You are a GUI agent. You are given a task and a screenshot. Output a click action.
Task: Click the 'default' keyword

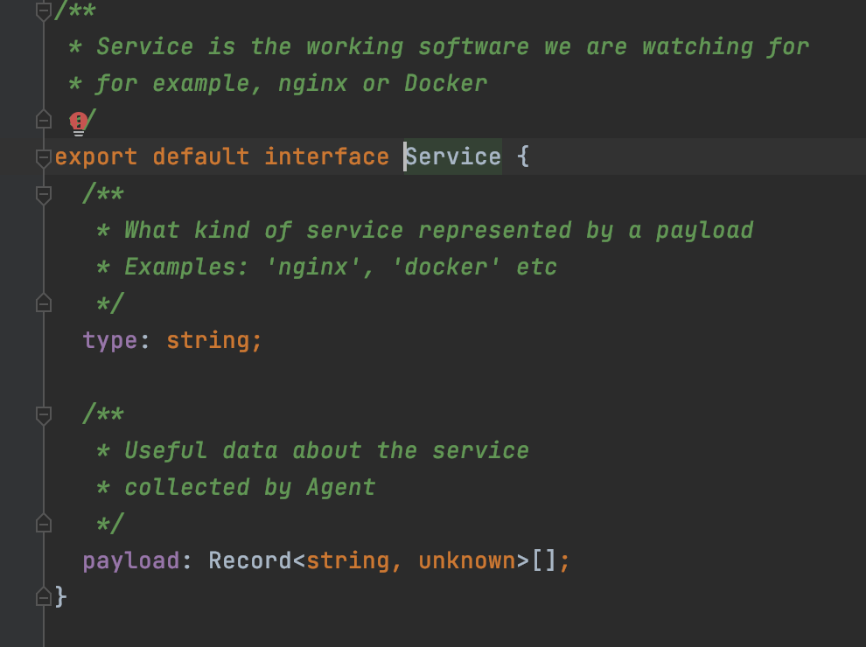tap(201, 157)
